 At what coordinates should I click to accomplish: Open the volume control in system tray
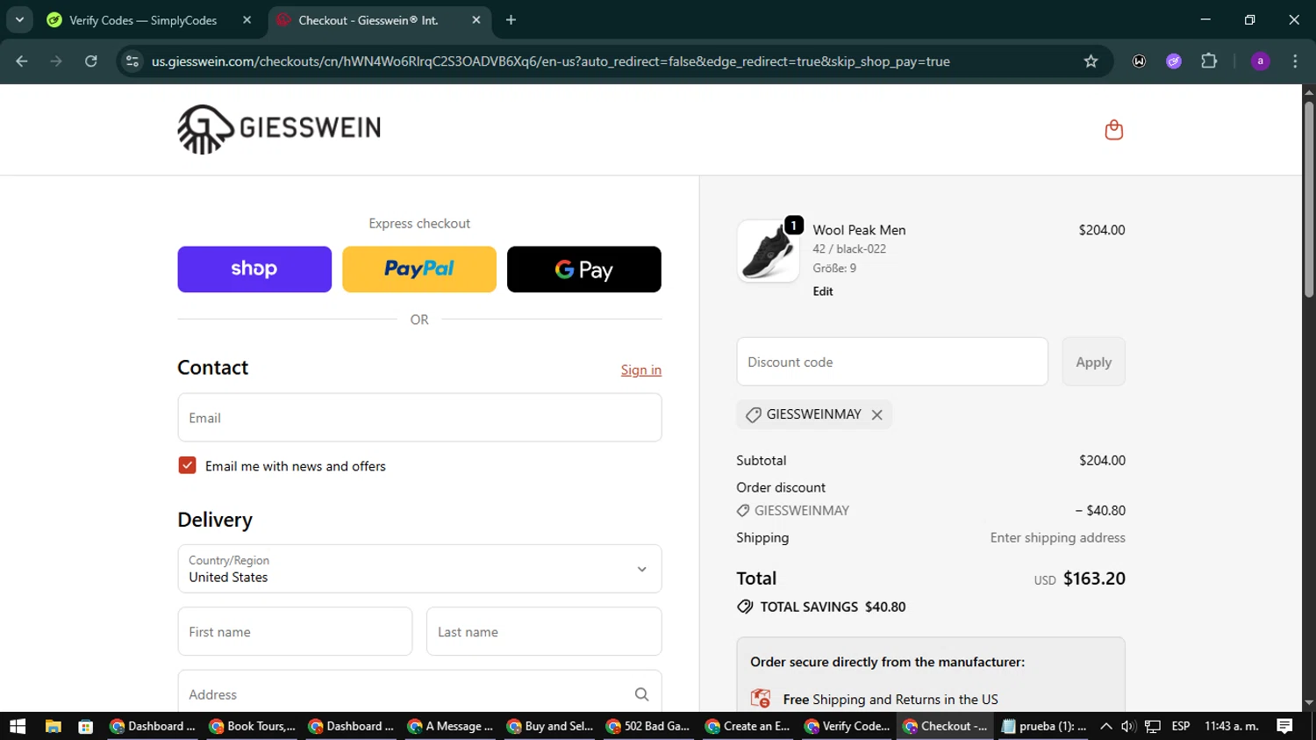tap(1128, 726)
